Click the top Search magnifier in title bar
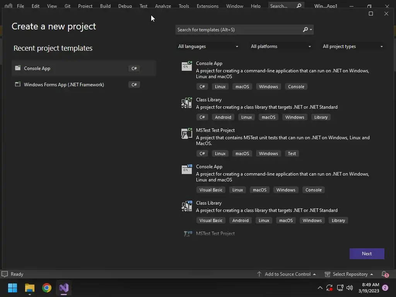This screenshot has width=396, height=297. point(299,5)
